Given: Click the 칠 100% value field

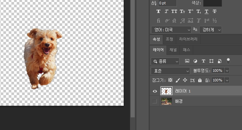Looking at the screenshot, I should tap(218, 80).
